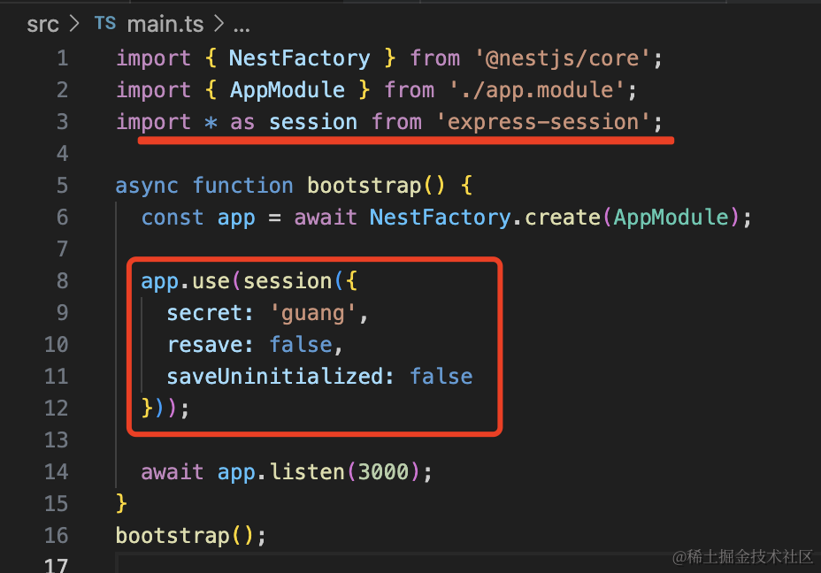
Task: Click the false value after resave
Action: [300, 345]
